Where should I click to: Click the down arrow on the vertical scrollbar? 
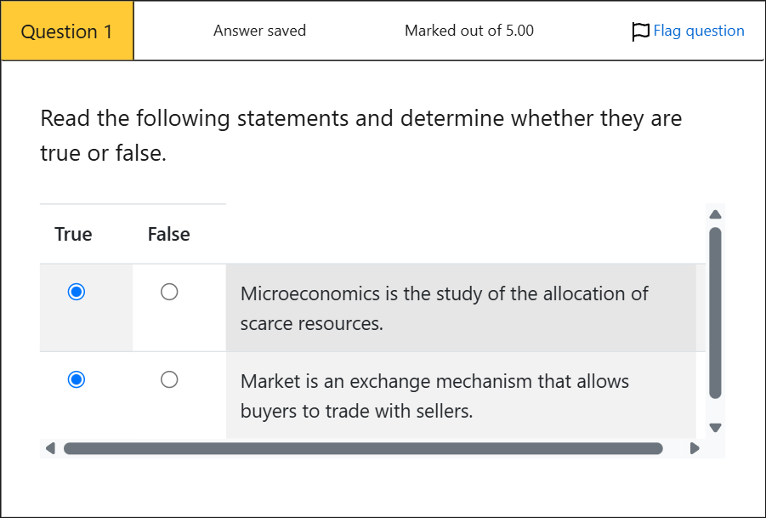pyautogui.click(x=715, y=430)
